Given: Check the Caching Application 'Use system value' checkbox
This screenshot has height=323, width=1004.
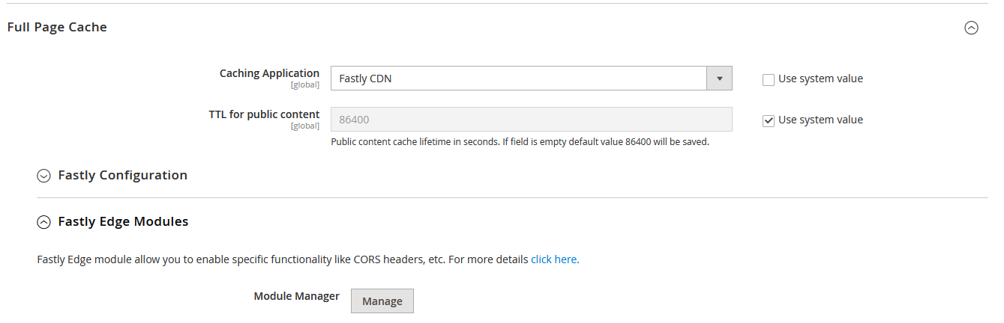Looking at the screenshot, I should tap(769, 79).
